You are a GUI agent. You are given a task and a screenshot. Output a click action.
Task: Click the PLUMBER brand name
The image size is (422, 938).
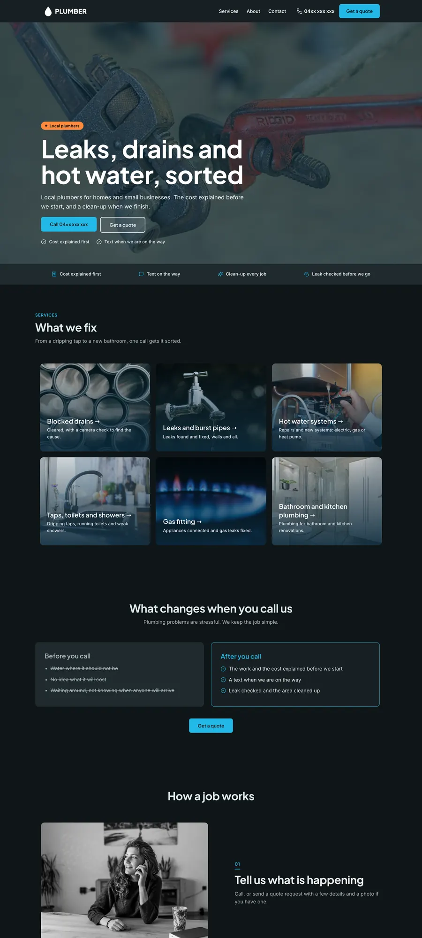71,11
